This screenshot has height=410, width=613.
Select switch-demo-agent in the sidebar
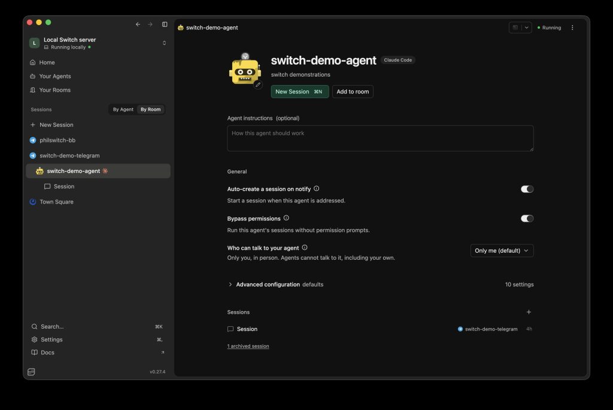click(x=98, y=171)
